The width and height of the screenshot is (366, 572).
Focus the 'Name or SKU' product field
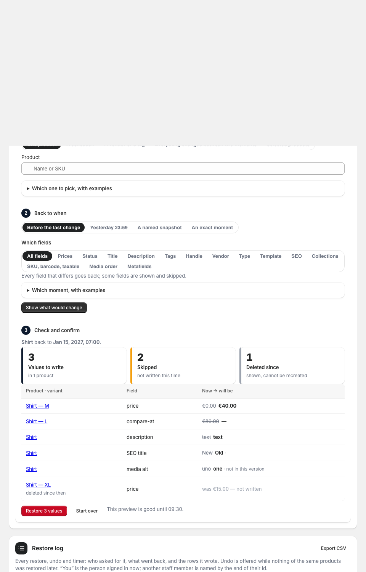click(x=183, y=169)
